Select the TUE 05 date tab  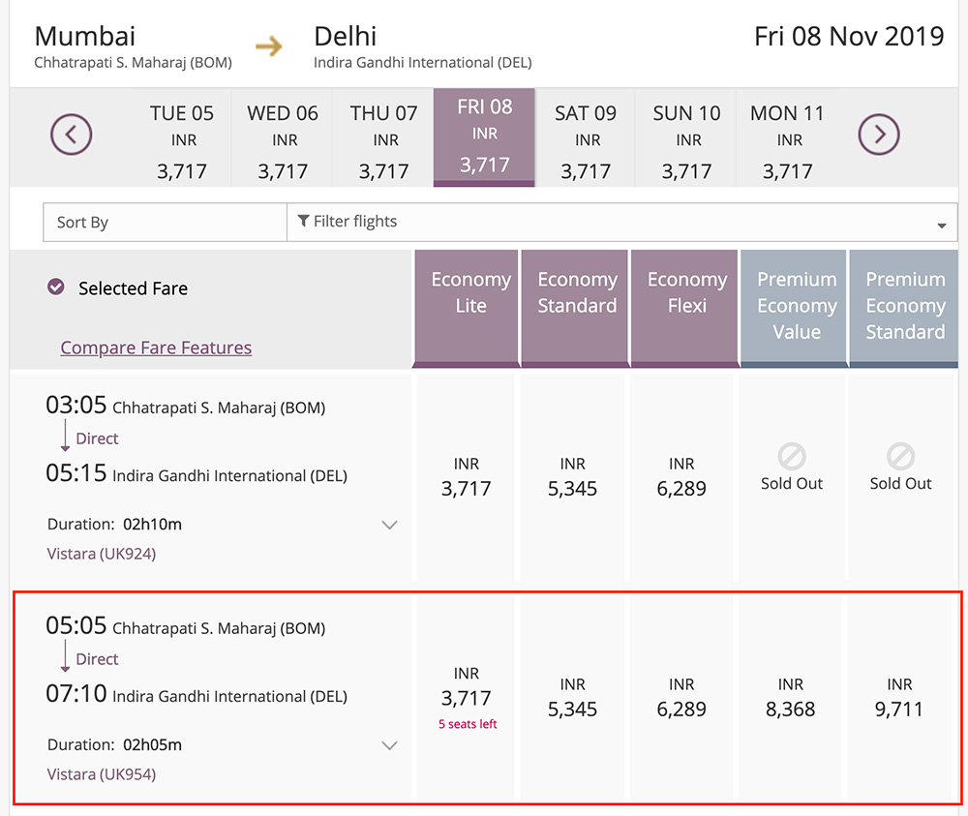[182, 140]
